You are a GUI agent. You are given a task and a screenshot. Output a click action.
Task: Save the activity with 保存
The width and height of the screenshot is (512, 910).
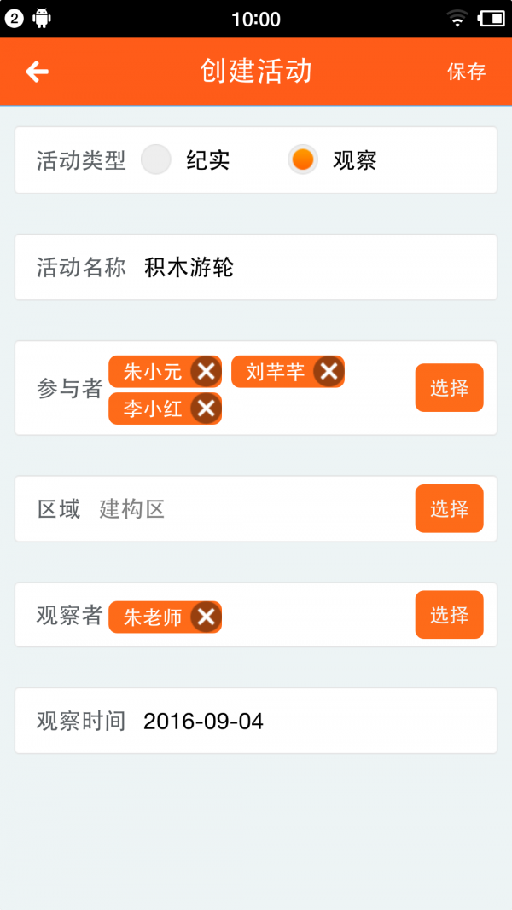click(466, 72)
